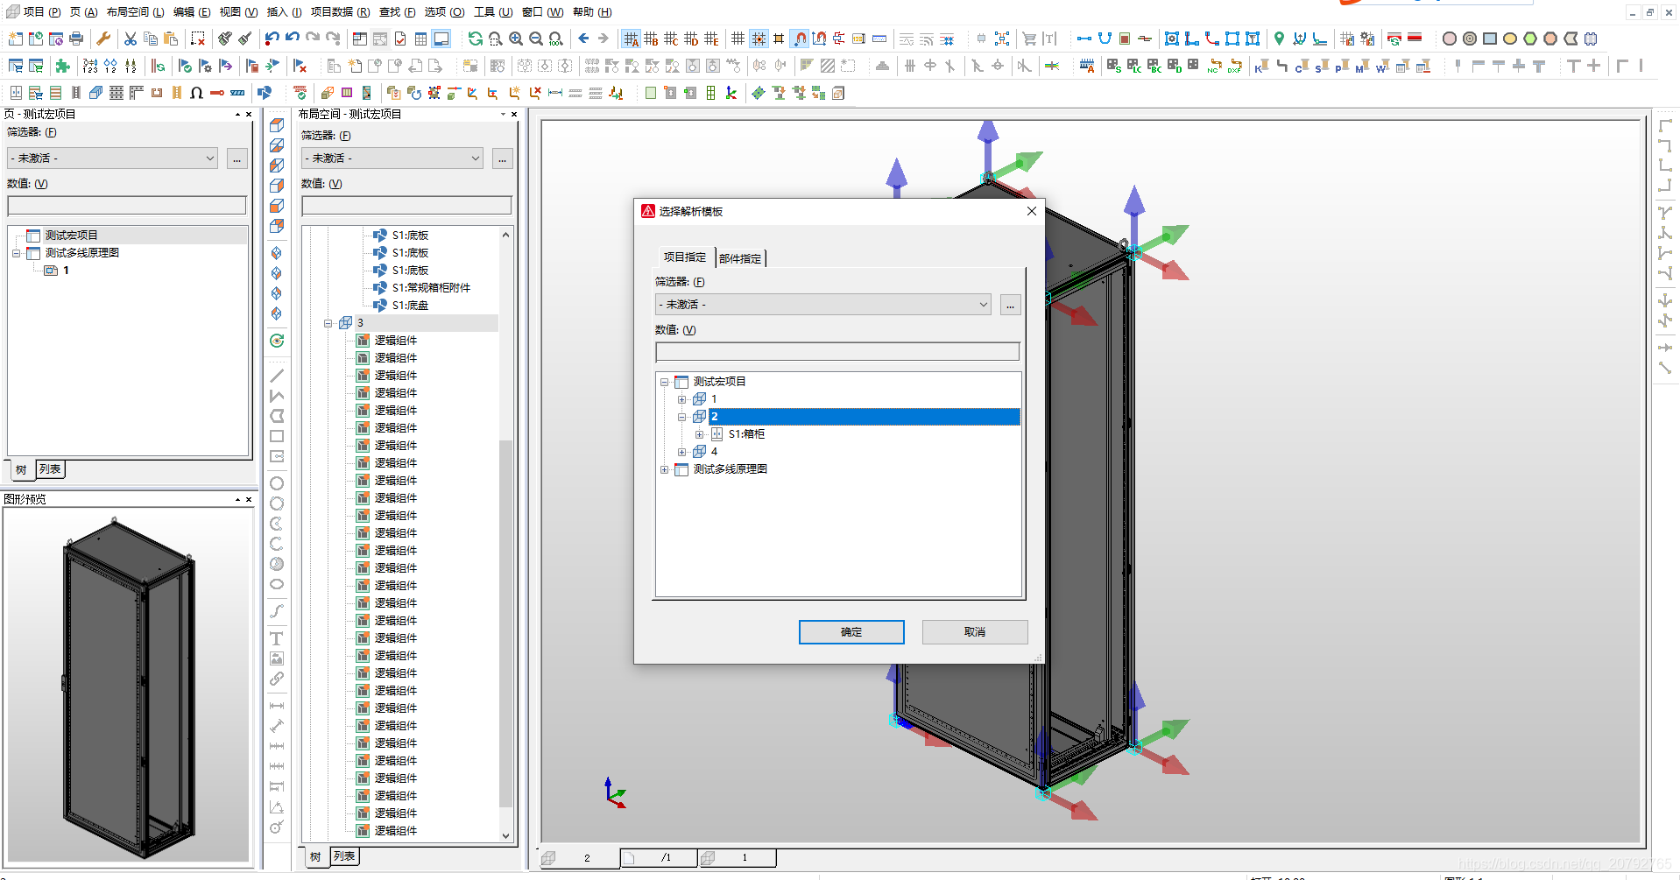Open the filter dropdown in the dialog

[983, 305]
